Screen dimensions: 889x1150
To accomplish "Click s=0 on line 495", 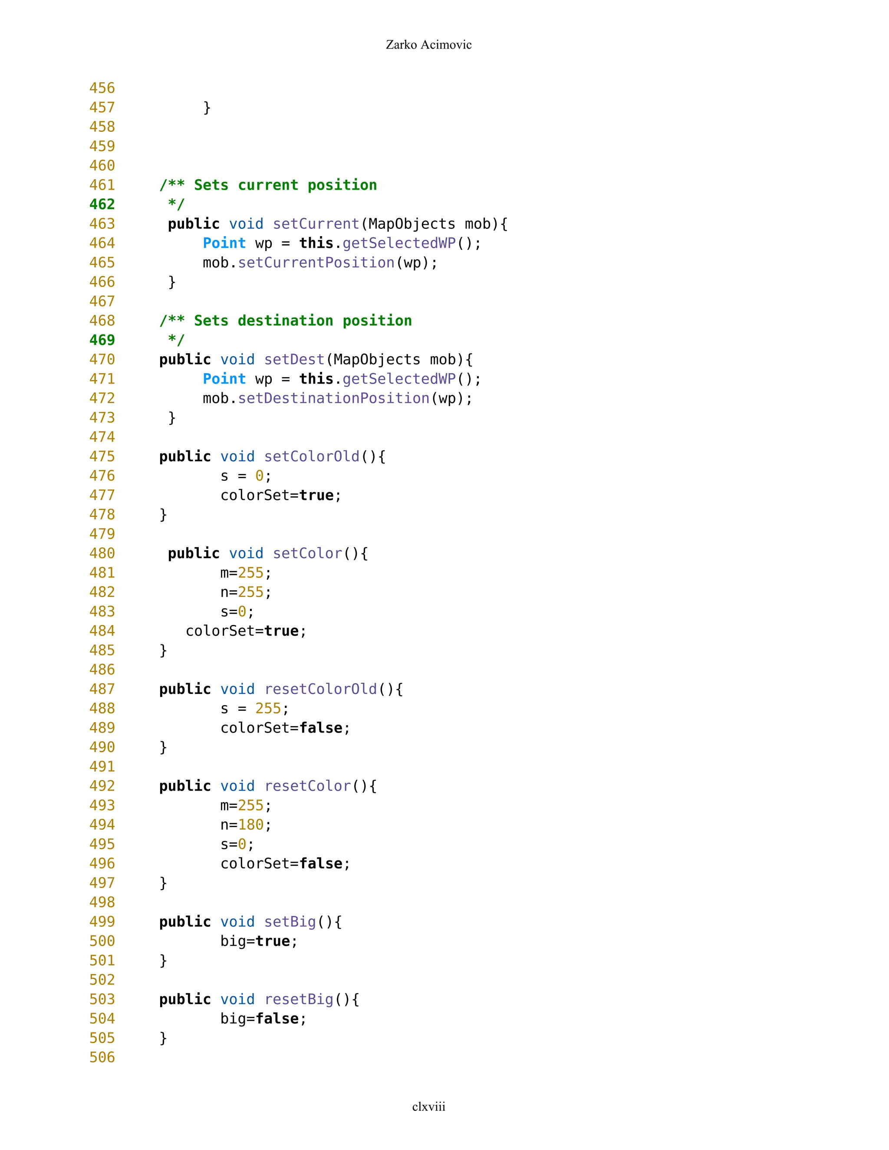I will pos(237,844).
